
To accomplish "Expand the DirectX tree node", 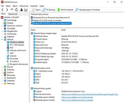I will 2,67.
